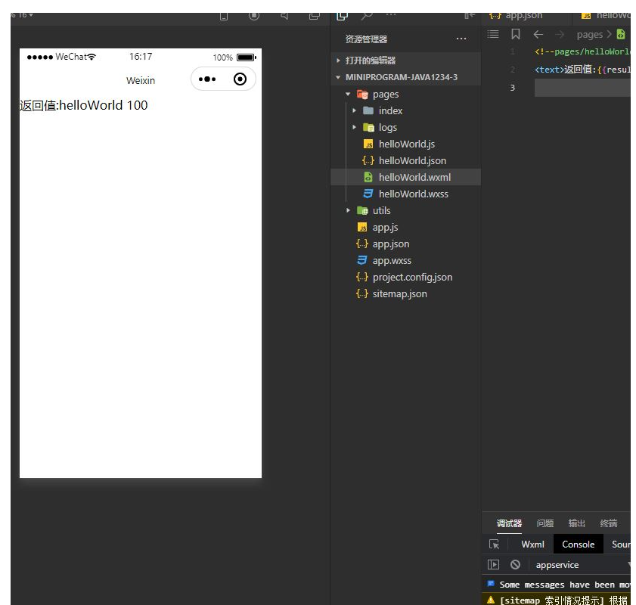Click the mini program menu dots button
The width and height of the screenshot is (636, 605).
tap(207, 79)
